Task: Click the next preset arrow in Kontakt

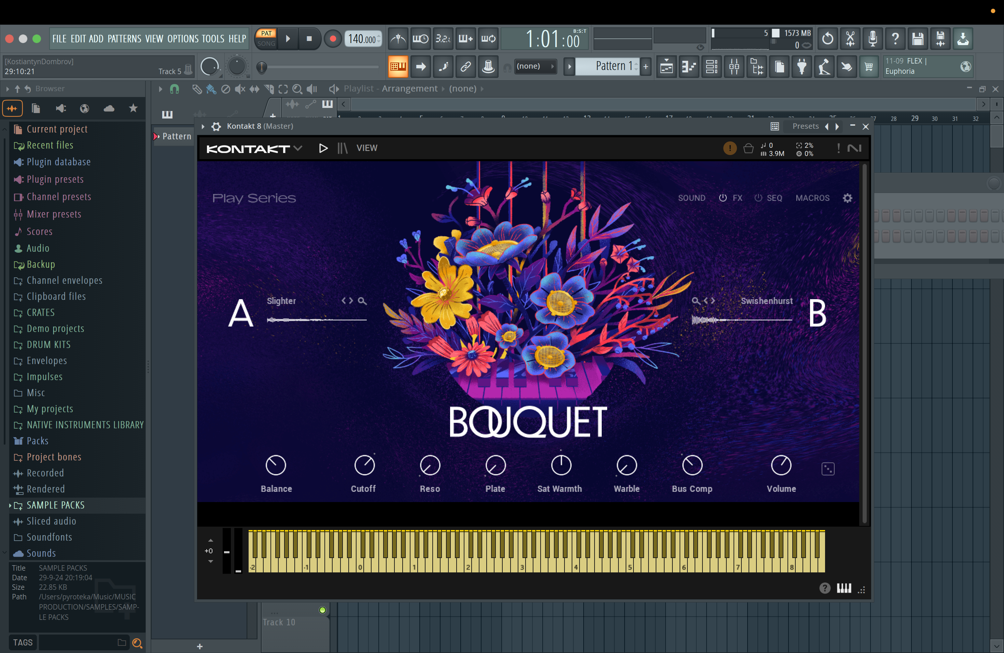Action: pyautogui.click(x=837, y=126)
